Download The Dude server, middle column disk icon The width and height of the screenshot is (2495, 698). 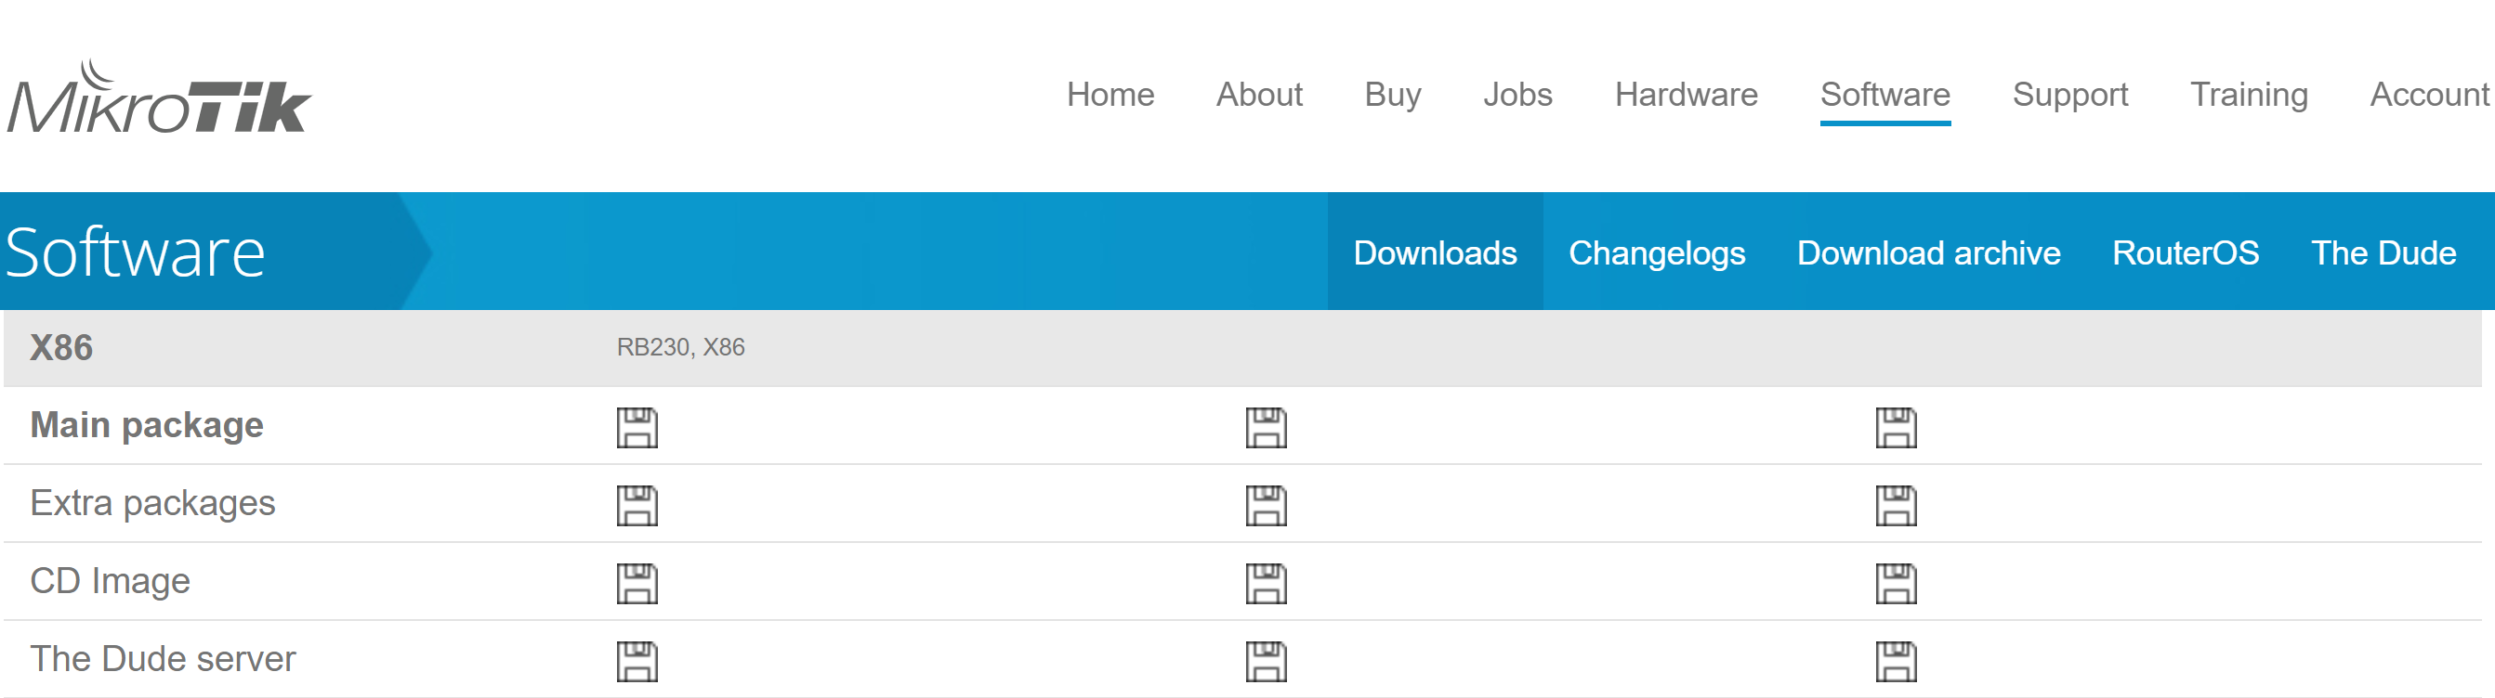pyautogui.click(x=1266, y=661)
